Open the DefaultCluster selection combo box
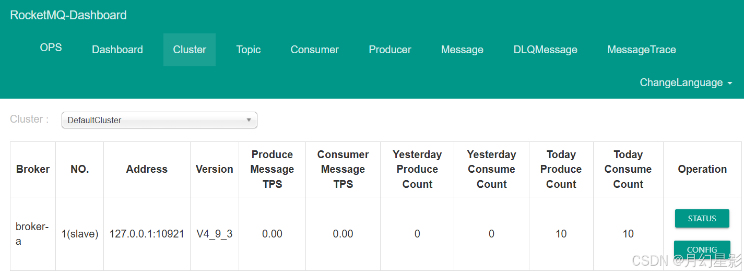744x274 pixels. tap(159, 120)
